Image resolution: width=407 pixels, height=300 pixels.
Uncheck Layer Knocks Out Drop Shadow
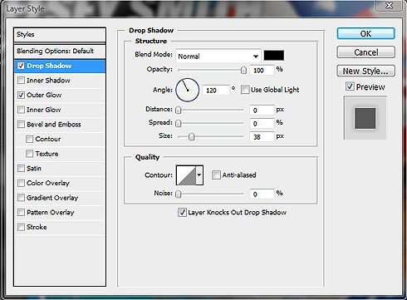(x=182, y=213)
